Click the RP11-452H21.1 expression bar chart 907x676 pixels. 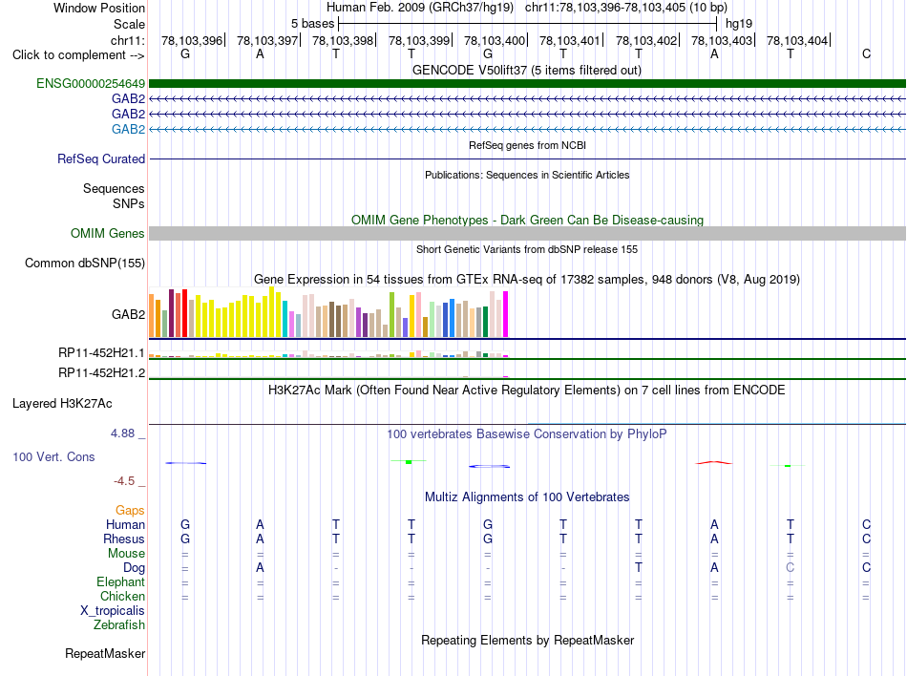(x=328, y=354)
